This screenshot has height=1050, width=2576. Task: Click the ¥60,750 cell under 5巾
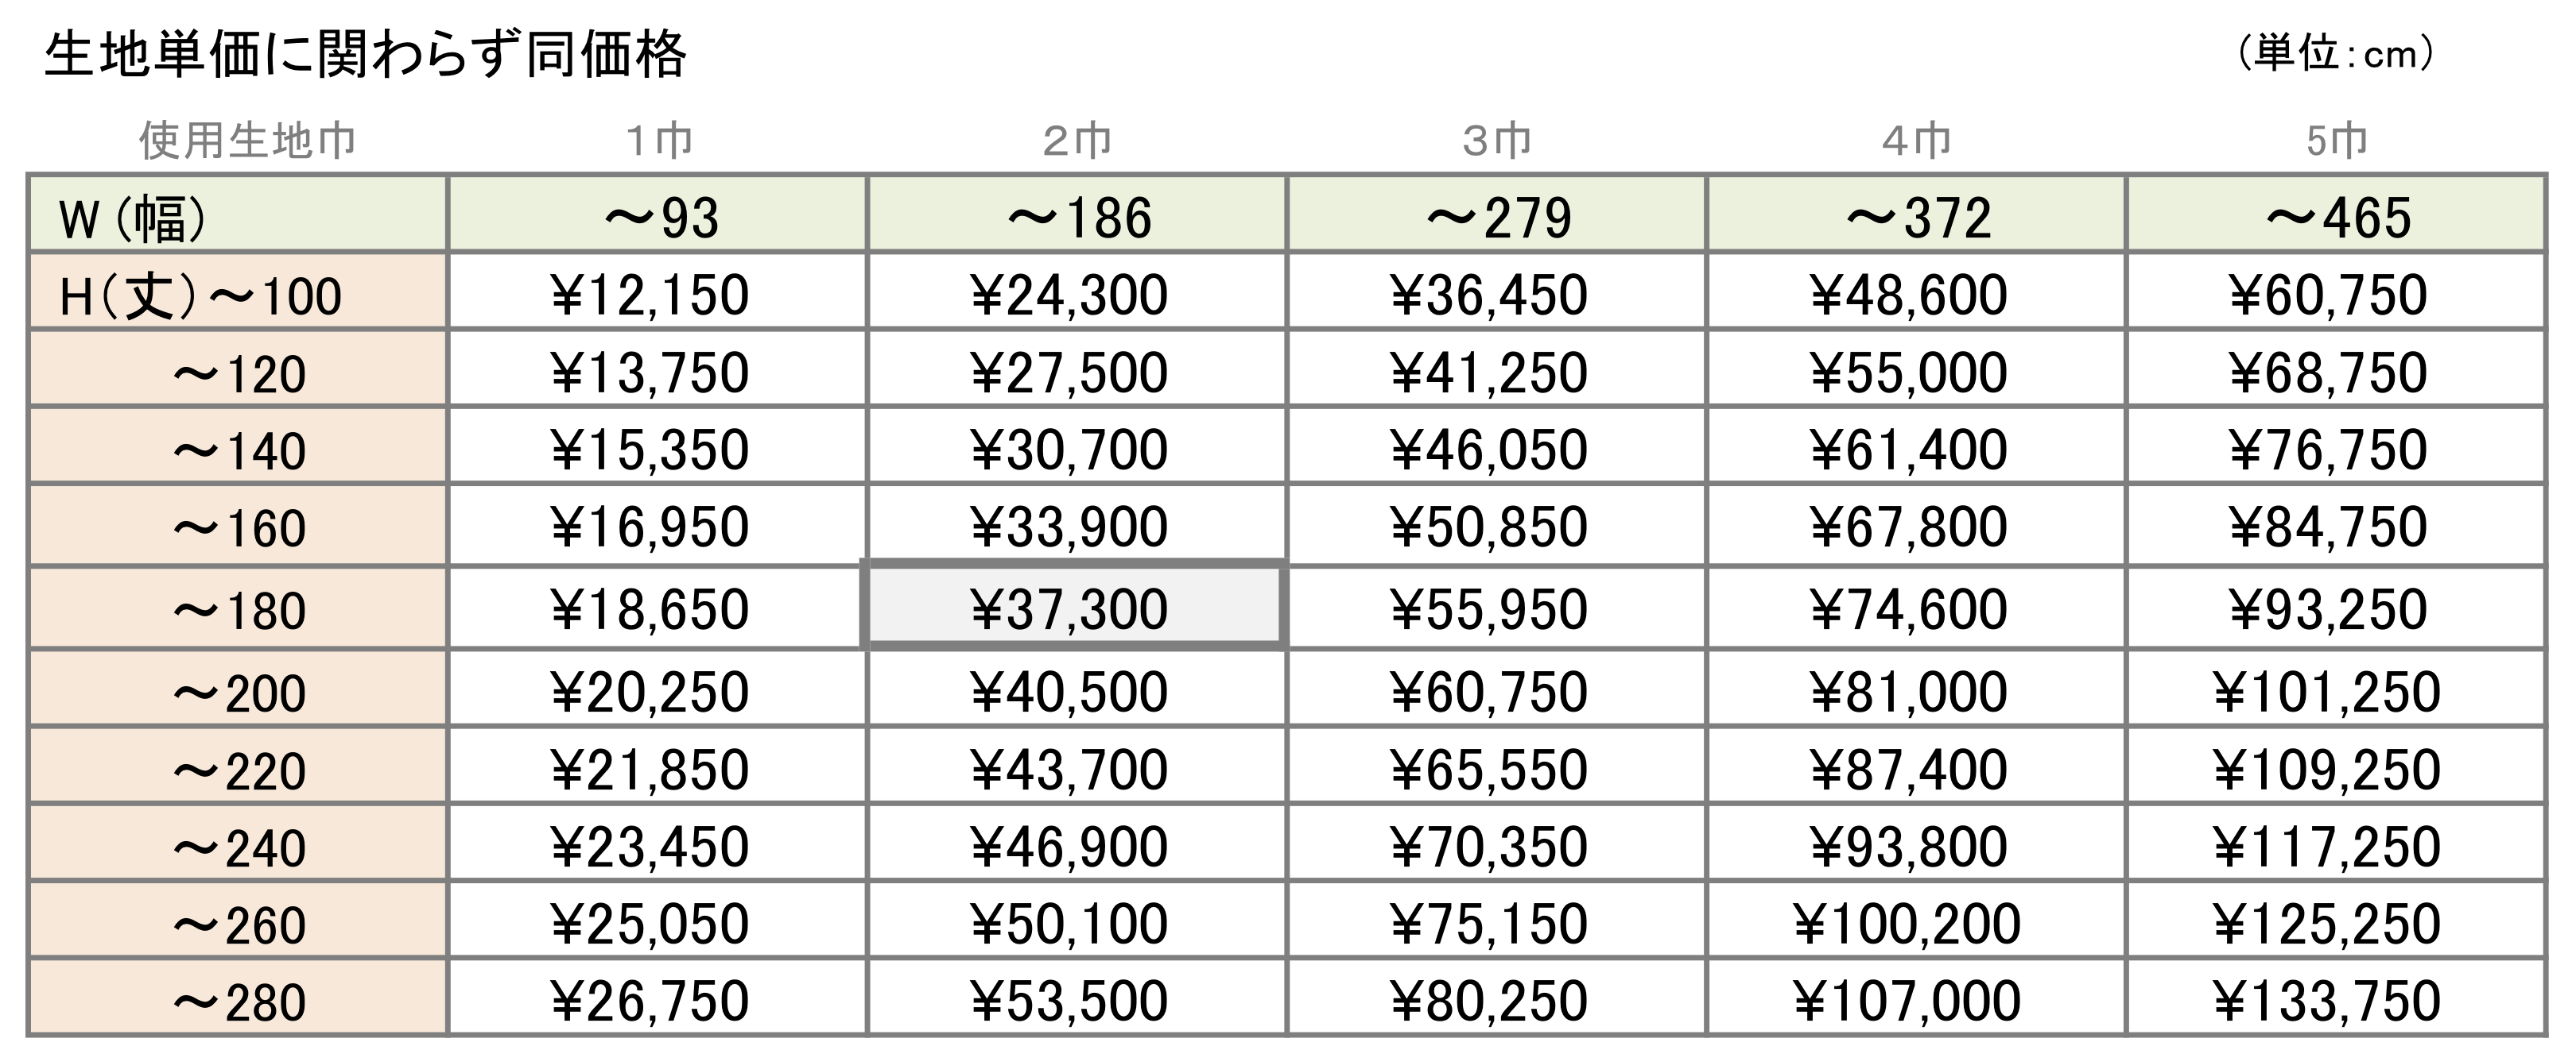(2335, 291)
